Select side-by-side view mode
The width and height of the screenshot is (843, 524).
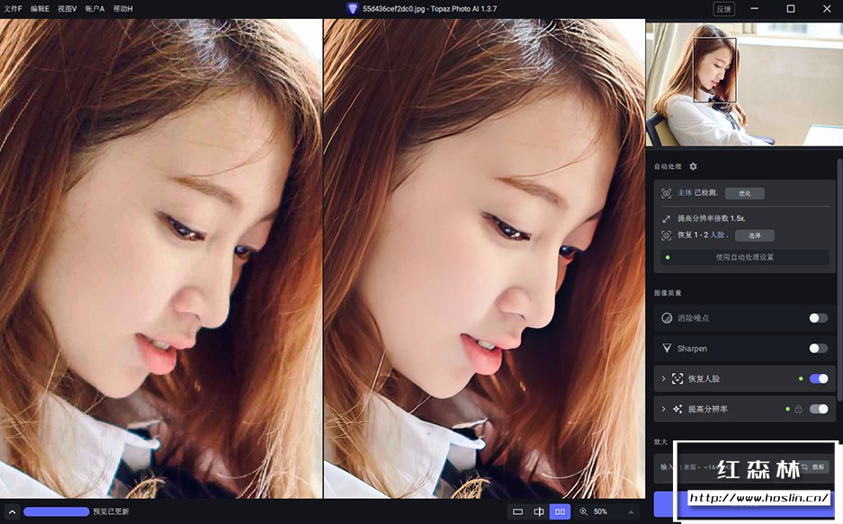pos(560,511)
